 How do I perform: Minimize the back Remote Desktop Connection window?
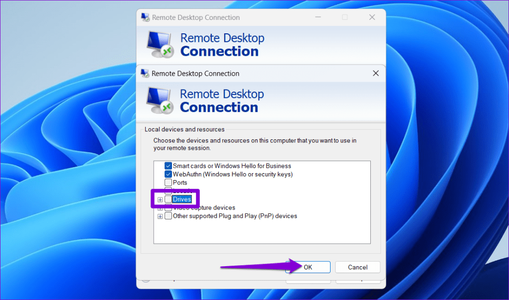point(318,16)
